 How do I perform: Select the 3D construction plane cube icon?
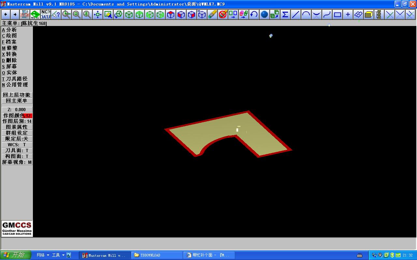pos(202,15)
